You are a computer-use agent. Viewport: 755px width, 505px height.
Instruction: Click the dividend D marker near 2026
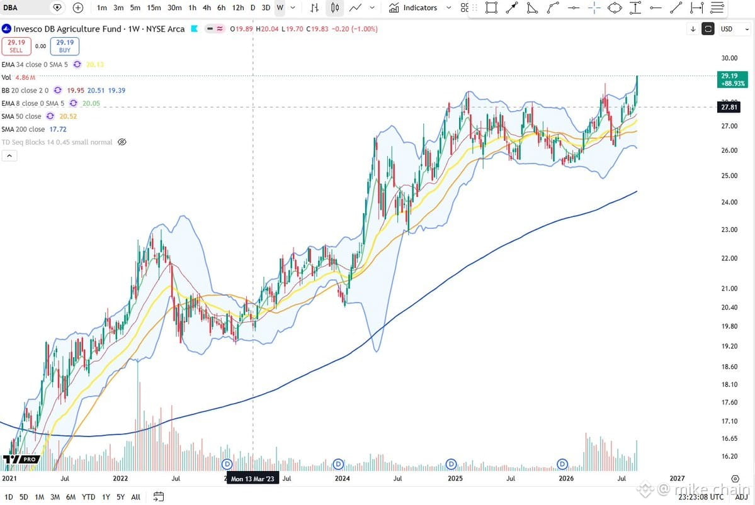(562, 464)
